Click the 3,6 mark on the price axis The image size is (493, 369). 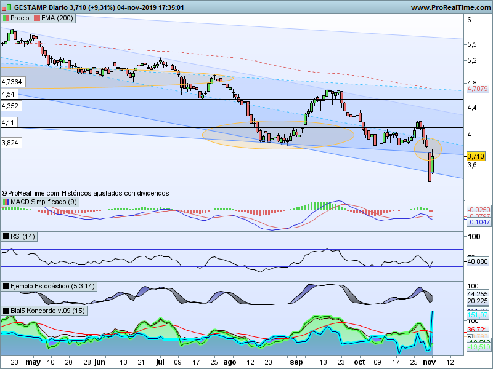(x=472, y=165)
